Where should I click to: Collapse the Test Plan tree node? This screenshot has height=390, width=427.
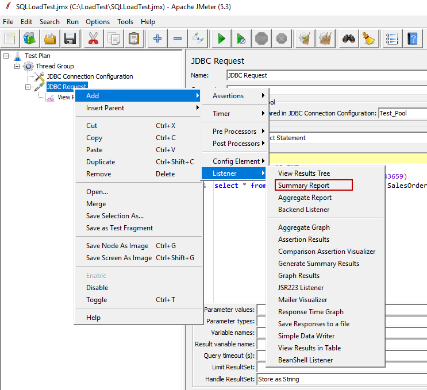pyautogui.click(x=6, y=56)
